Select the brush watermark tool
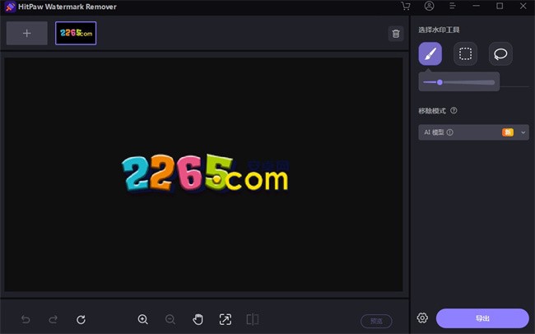535x334 pixels. [x=430, y=54]
